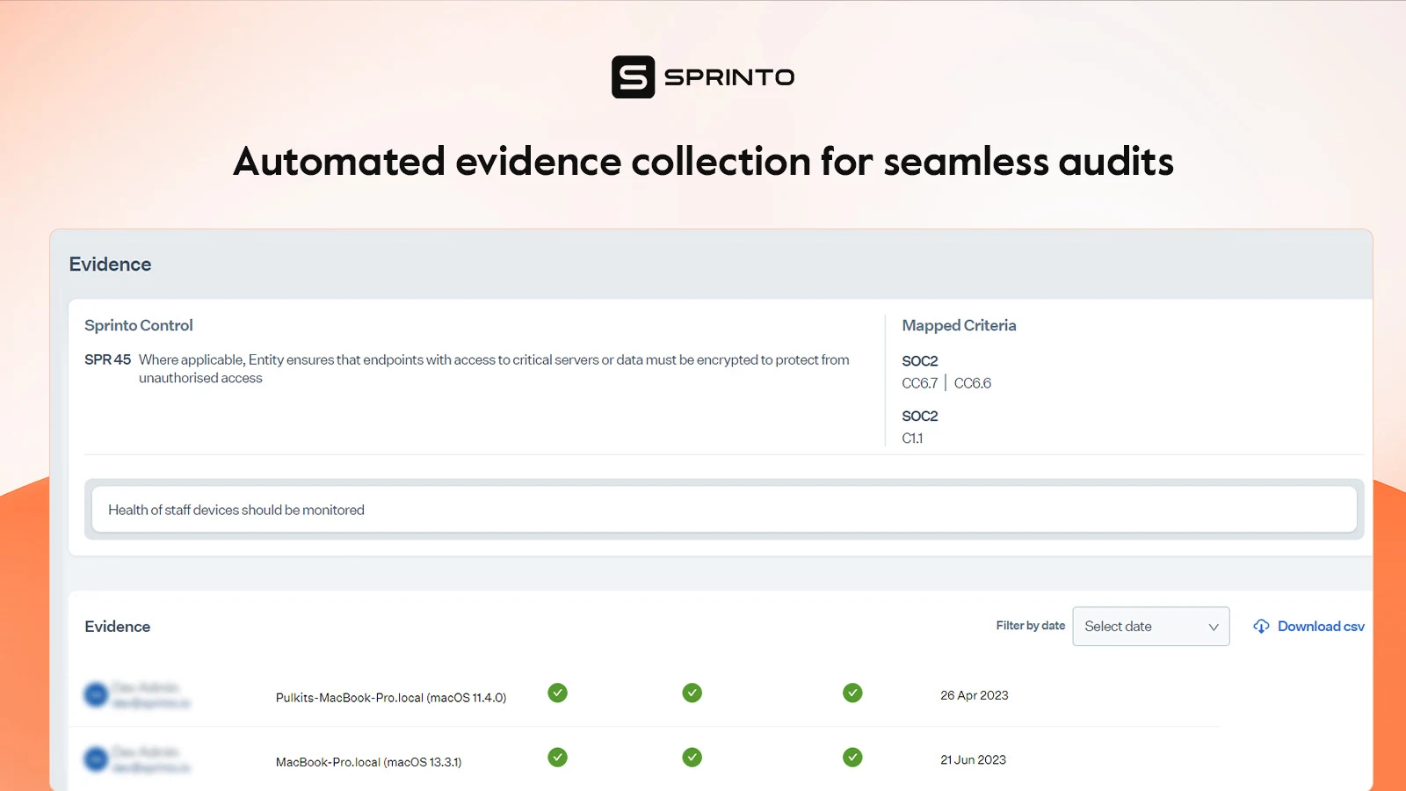
Task: Toggle the first status check on the 21 Jun 2023 row
Action: point(557,757)
